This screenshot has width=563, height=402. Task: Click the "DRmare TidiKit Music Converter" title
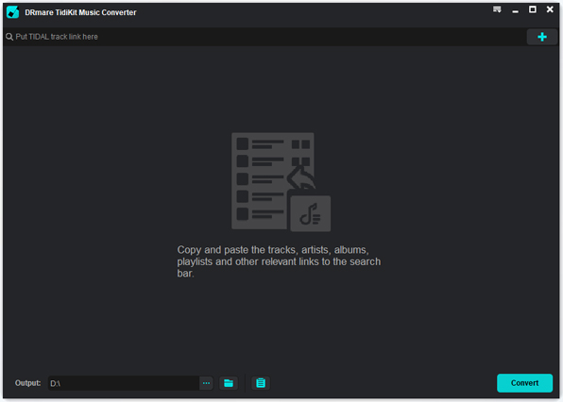pos(80,12)
